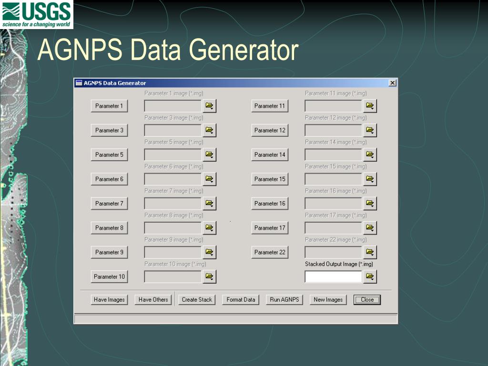Click the Parameter 14 button

pos(270,155)
